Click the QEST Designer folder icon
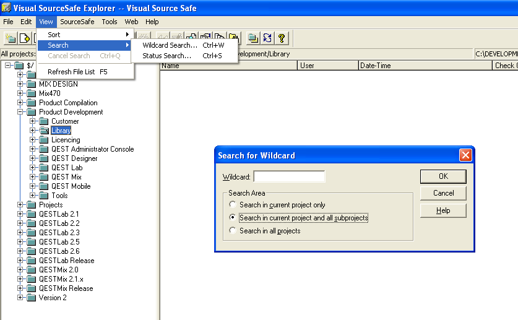 [x=44, y=158]
